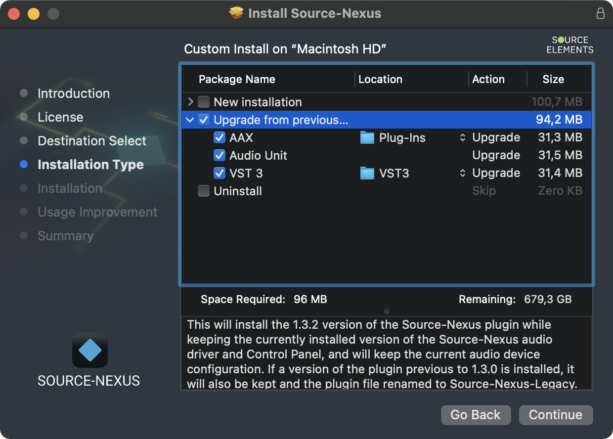Enable the Uninstall checkbox
613x439 pixels.
tap(204, 191)
